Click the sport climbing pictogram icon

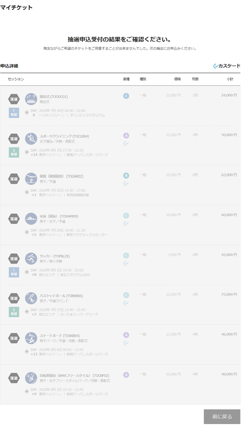pos(31,139)
